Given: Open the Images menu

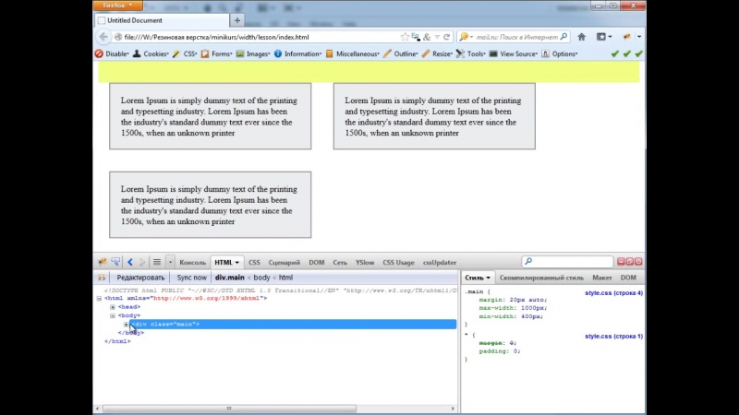Looking at the screenshot, I should (253, 53).
